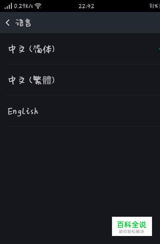Tap the Wi-Fi icon in status bar
The image size is (160, 244).
38,6
